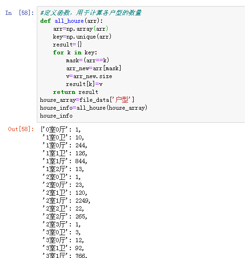The image size is (245, 258).
Task: Place cursor on the def all_house(arr) line
Action: (71, 21)
